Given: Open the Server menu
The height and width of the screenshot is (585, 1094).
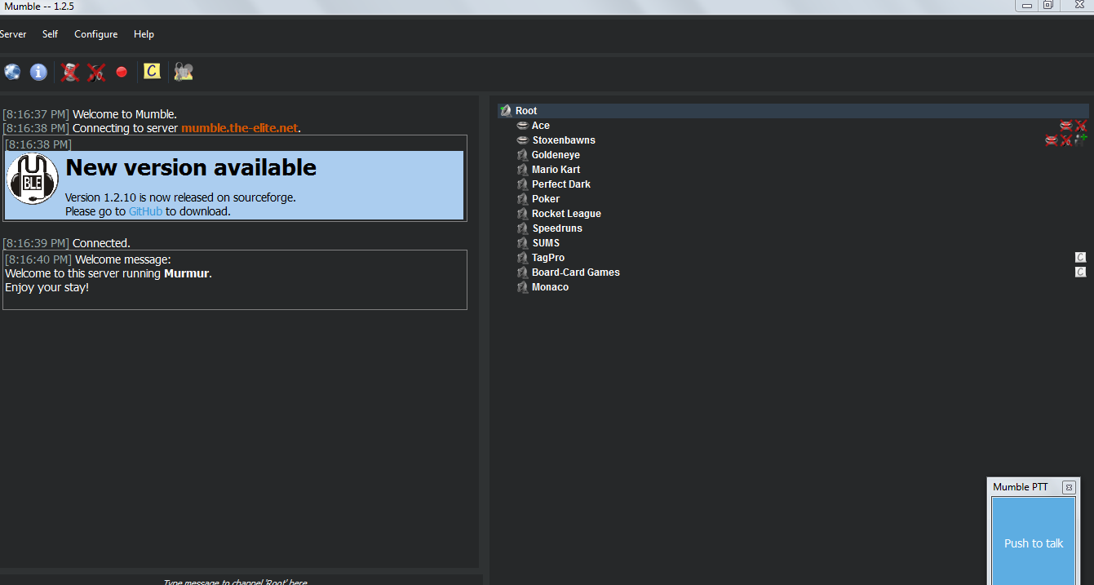Looking at the screenshot, I should coord(12,34).
